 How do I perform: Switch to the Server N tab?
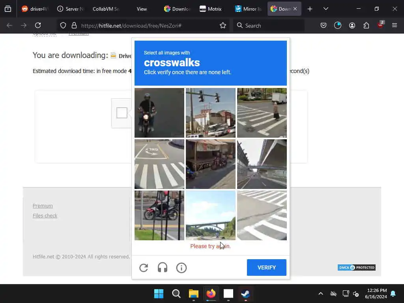(71, 9)
